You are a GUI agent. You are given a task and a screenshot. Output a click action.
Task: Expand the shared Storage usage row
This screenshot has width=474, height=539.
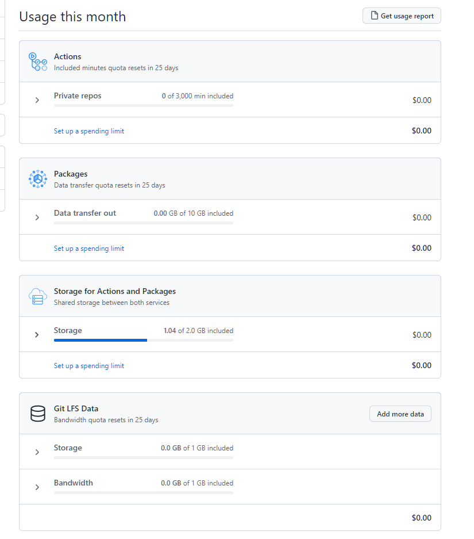click(x=37, y=334)
